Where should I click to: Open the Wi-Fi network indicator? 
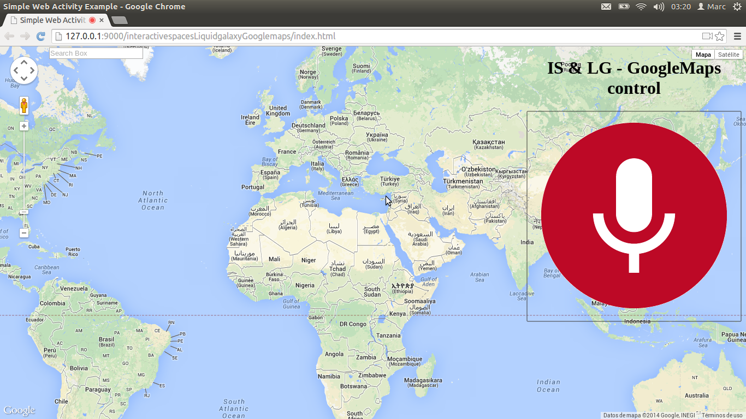[x=641, y=7]
